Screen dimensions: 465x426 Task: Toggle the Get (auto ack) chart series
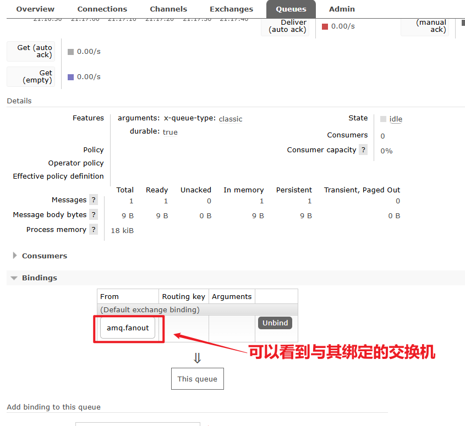pyautogui.click(x=31, y=51)
